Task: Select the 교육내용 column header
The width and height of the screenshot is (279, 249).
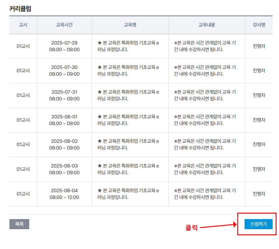Action: [207, 25]
